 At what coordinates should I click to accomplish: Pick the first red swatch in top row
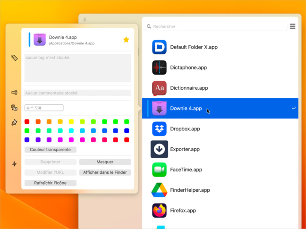point(27,122)
